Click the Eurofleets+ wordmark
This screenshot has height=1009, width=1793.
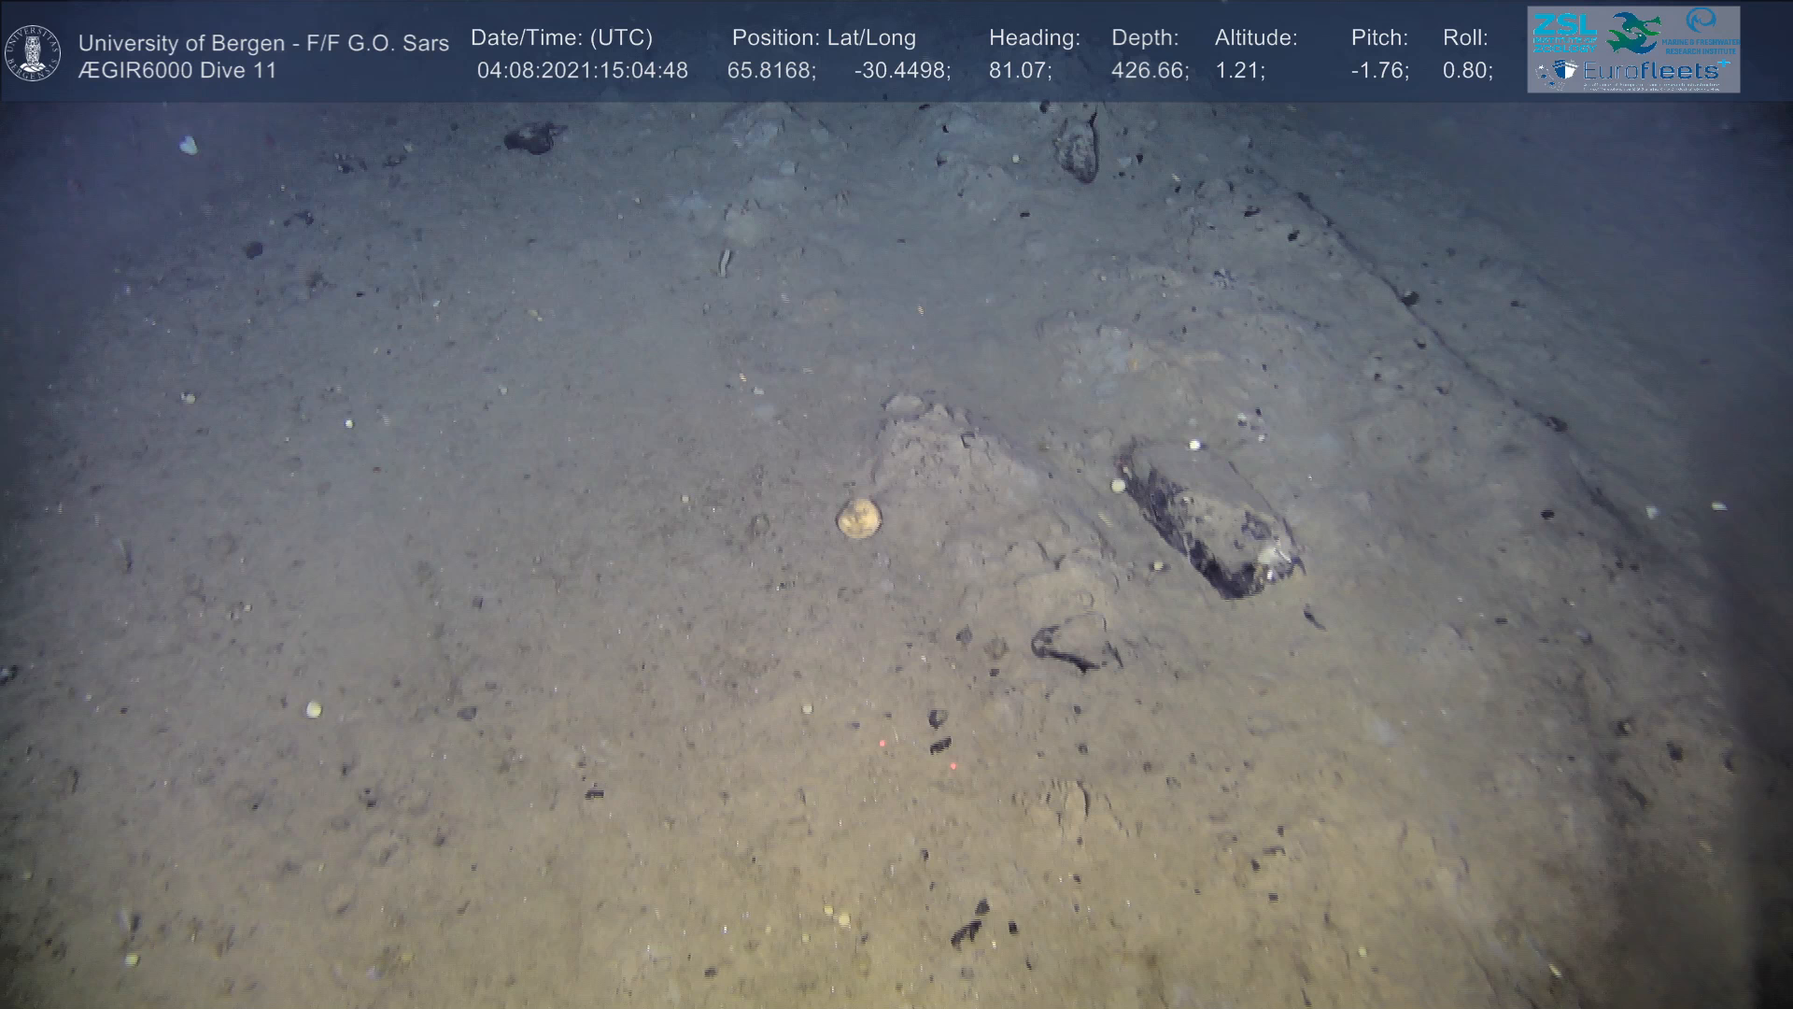click(x=1655, y=71)
